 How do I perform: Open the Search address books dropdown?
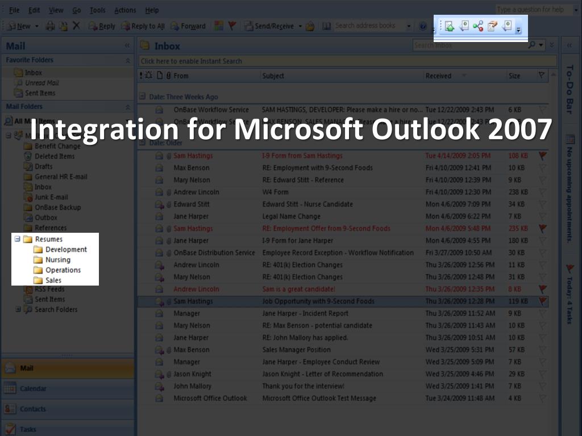409,26
